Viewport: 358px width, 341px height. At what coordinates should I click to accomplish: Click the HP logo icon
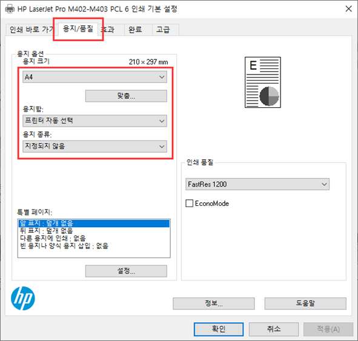point(23,298)
